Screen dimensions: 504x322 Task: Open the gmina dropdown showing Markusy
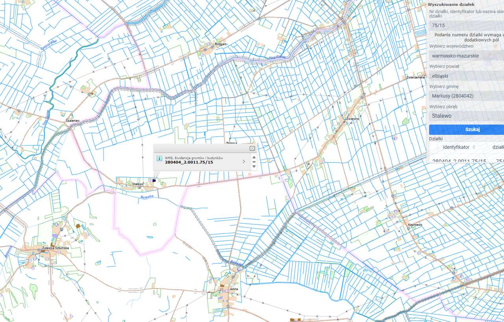click(467, 96)
